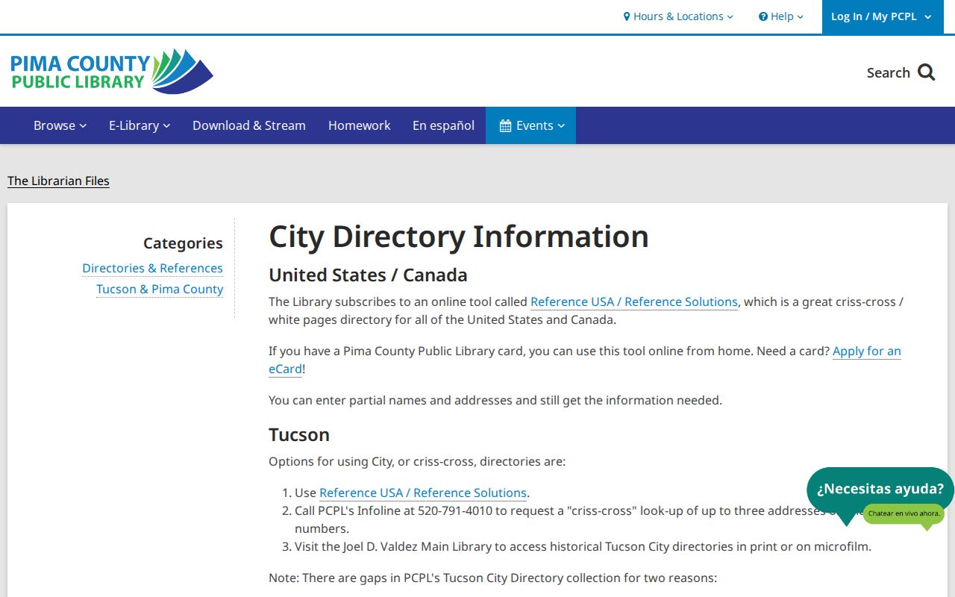Open Reference USA link in United States section
Screen dimensions: 955x597
click(x=633, y=301)
